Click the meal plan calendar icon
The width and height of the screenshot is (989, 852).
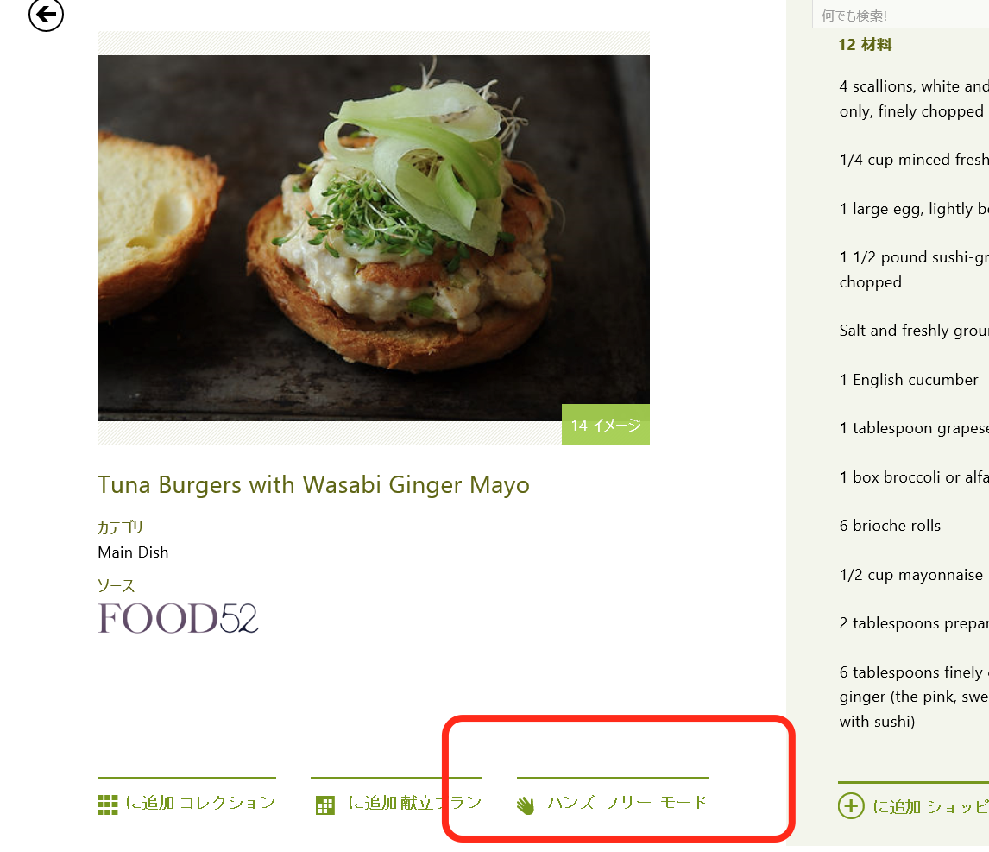[x=325, y=805]
